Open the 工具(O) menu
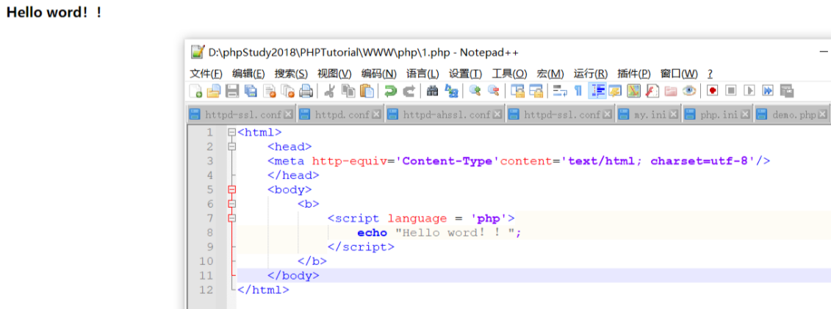The width and height of the screenshot is (831, 309). pyautogui.click(x=509, y=73)
